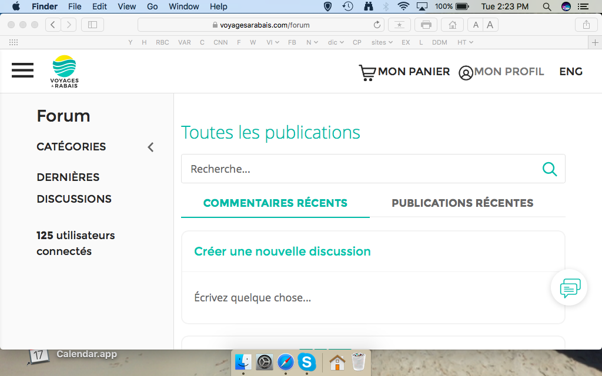Open the Edit menu

coord(99,6)
